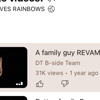100x100 pixels.
Task: Open the DT B-side Team channel
Action: click(x=58, y=63)
